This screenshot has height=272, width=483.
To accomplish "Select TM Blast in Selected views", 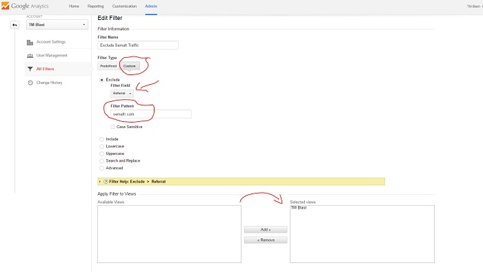I will tap(299, 208).
